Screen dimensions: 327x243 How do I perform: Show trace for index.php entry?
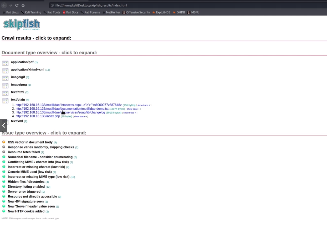click(x=80, y=116)
